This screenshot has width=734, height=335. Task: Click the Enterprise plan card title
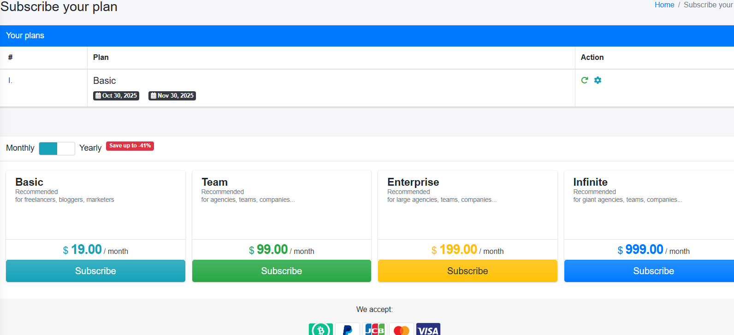coord(413,182)
